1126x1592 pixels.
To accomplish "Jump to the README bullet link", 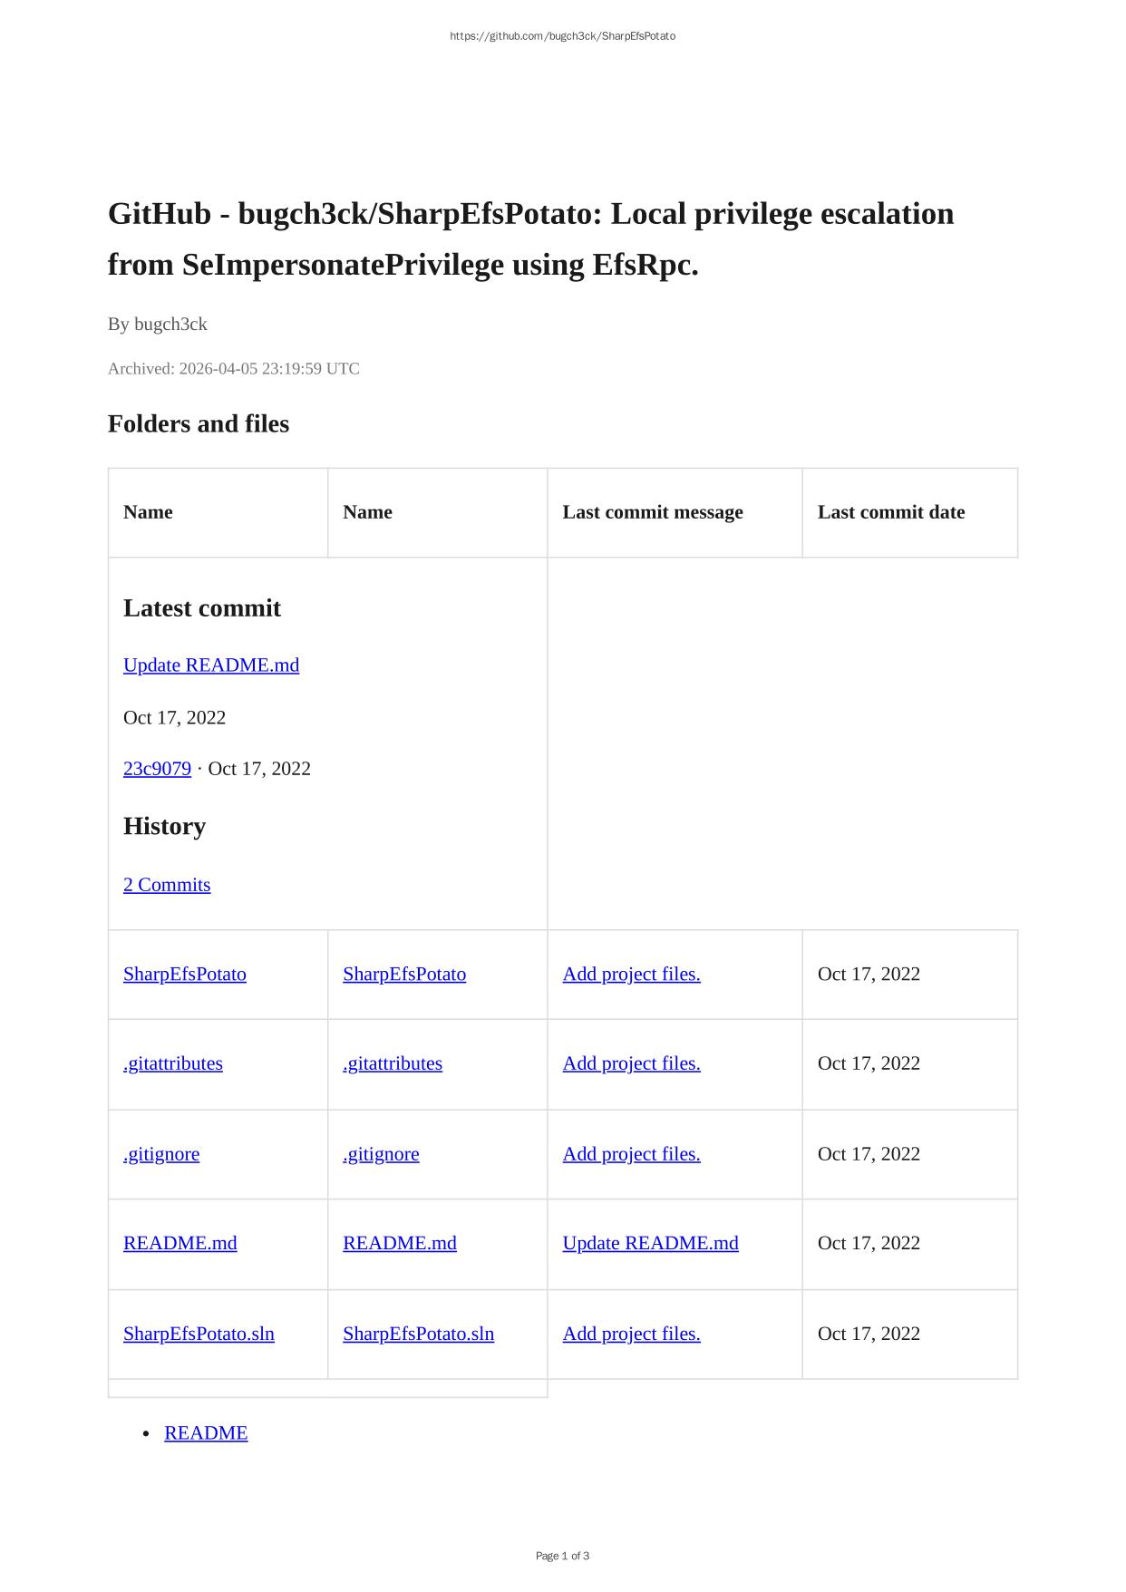I will point(206,1433).
